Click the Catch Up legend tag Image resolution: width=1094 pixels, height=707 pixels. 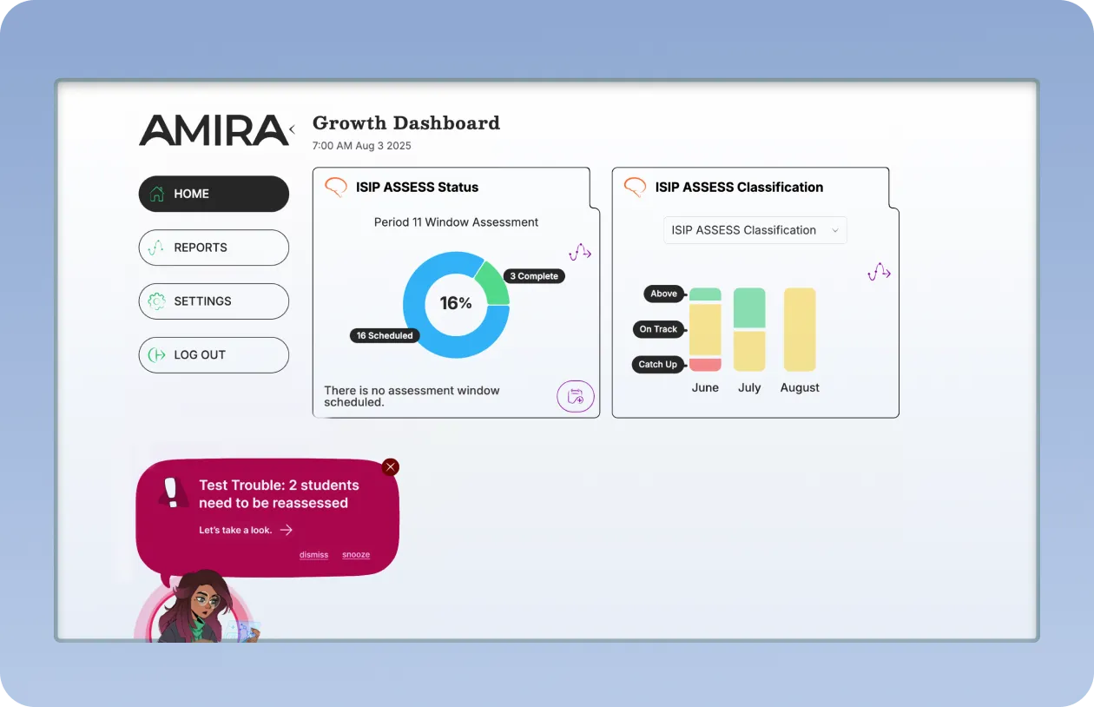point(658,365)
